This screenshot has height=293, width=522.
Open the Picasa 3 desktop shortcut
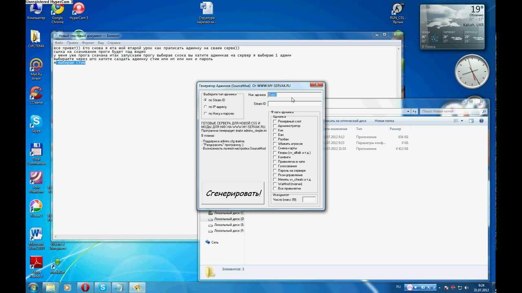[x=36, y=209]
